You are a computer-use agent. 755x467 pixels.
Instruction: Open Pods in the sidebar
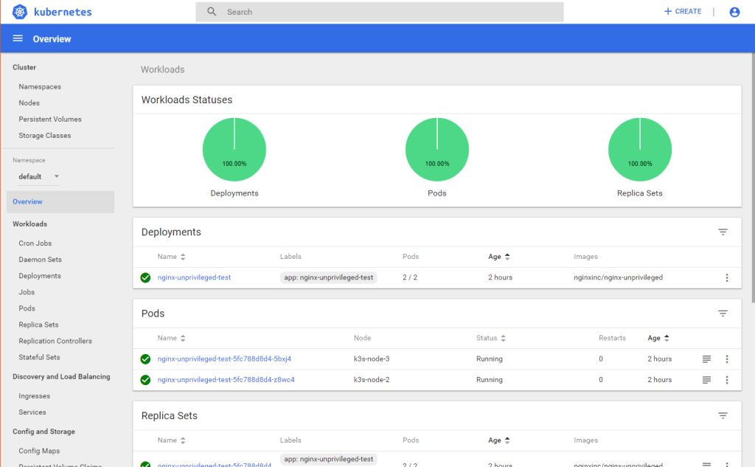click(x=27, y=308)
